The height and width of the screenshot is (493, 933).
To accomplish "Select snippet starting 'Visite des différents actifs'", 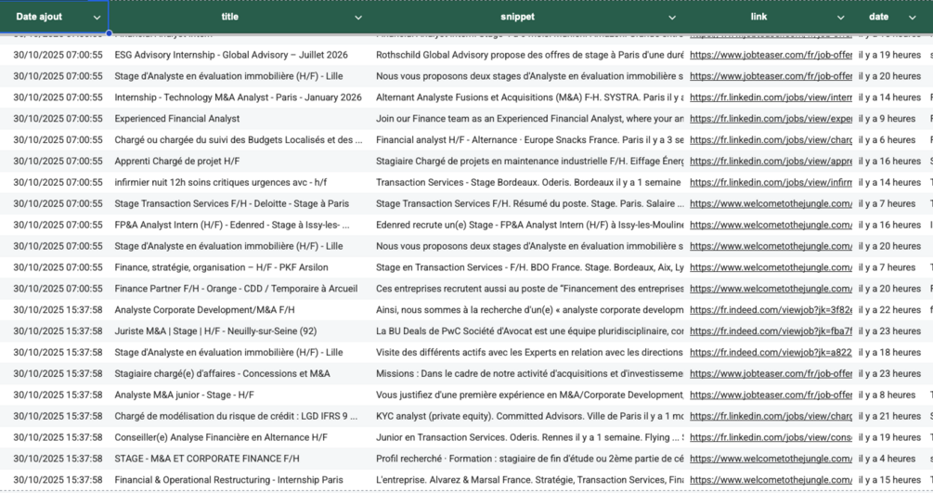I will point(529,352).
